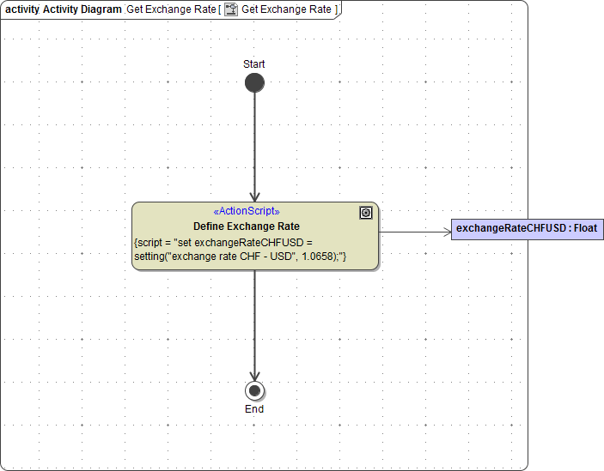Viewport: 604px width, 471px height.
Task: Select the End final node symbol
Action: point(254,391)
